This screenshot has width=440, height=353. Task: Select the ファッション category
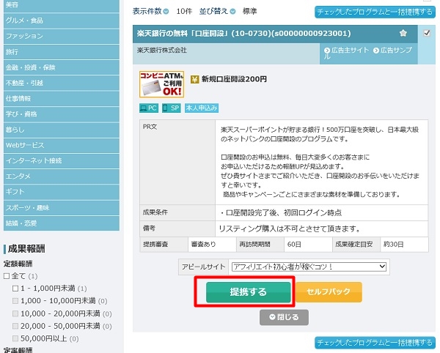point(62,36)
